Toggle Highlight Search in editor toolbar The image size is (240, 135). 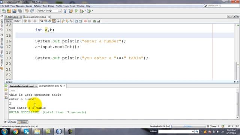(x=54, y=21)
